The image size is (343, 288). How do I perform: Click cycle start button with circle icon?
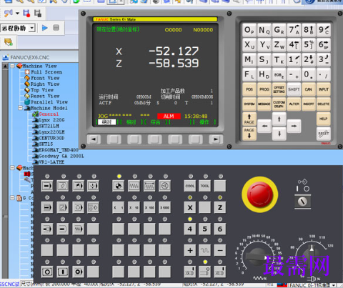tap(47, 272)
